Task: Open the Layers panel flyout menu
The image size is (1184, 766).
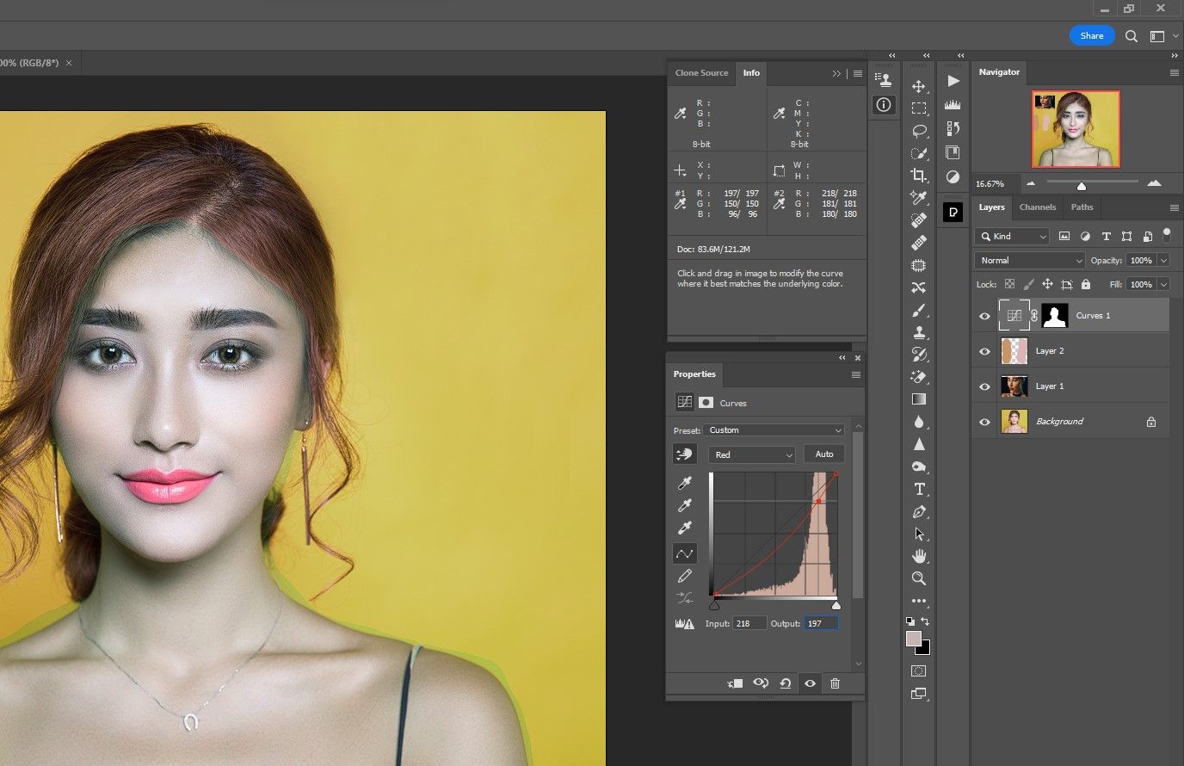Action: tap(1174, 207)
